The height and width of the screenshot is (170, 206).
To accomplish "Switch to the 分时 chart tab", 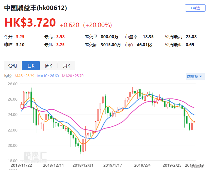I will click(13, 66).
